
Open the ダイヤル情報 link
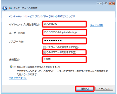(x=96, y=25)
